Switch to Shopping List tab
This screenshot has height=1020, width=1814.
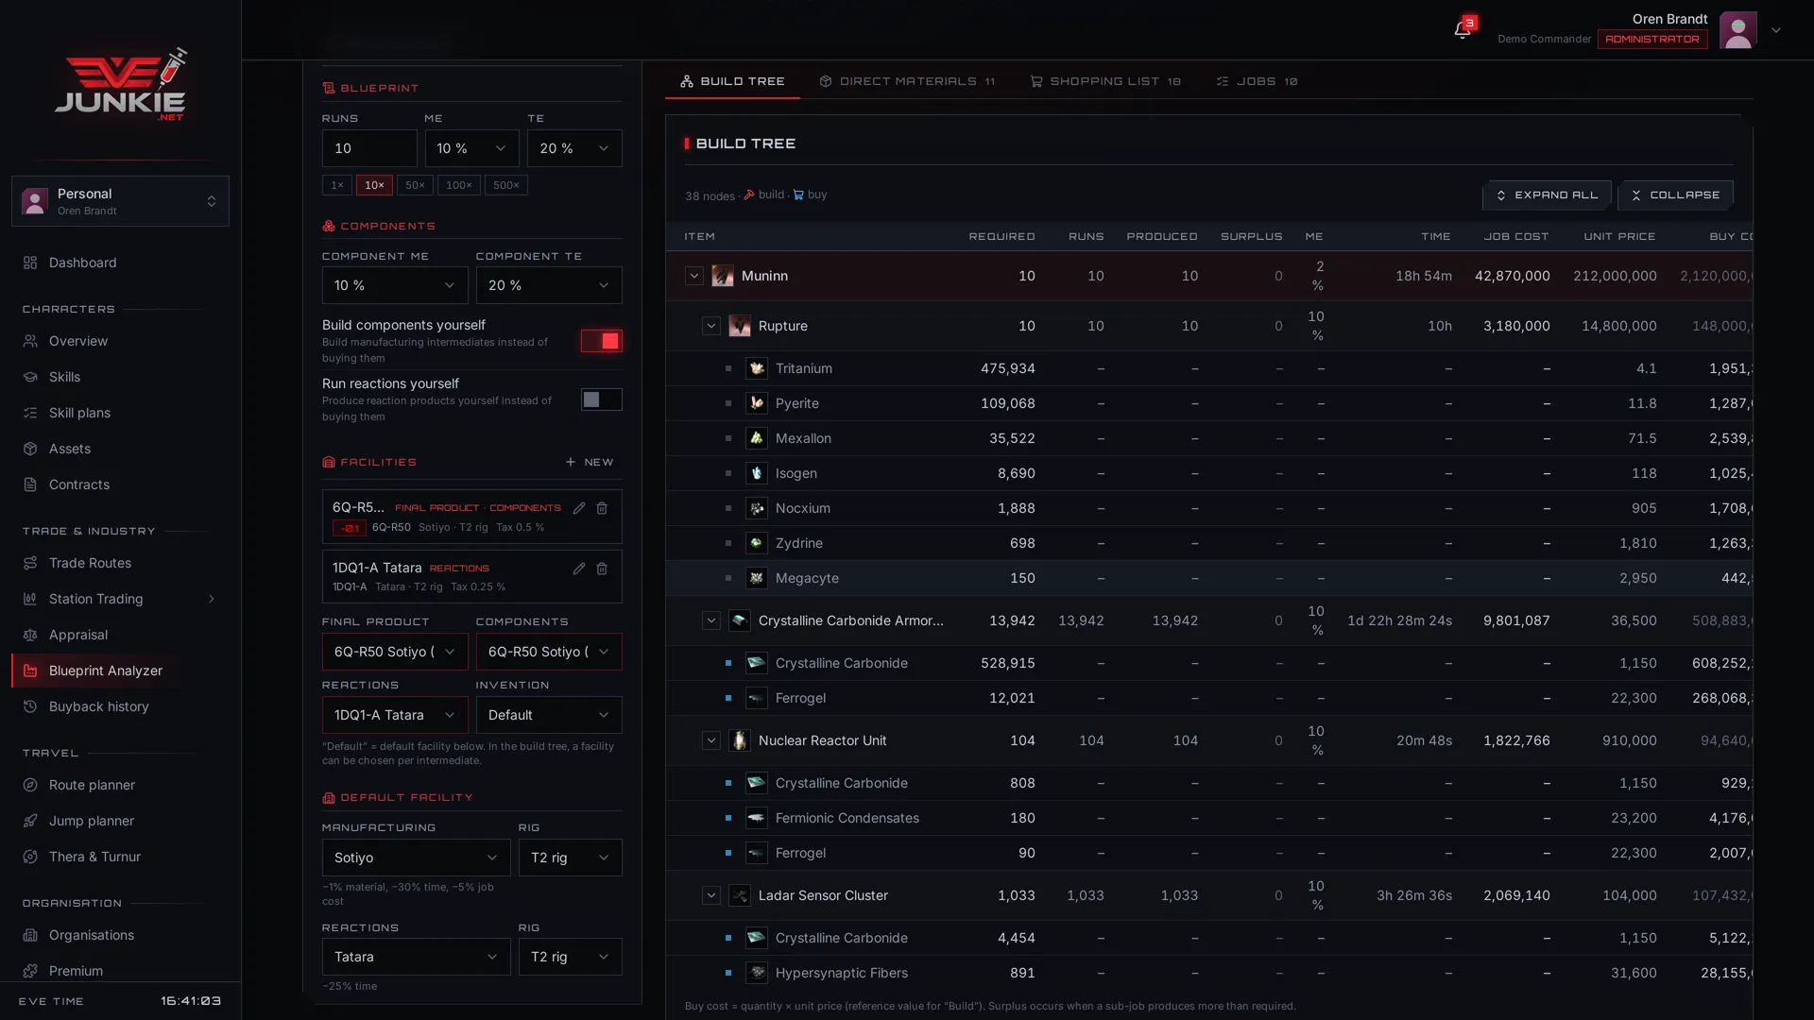pos(1105,81)
